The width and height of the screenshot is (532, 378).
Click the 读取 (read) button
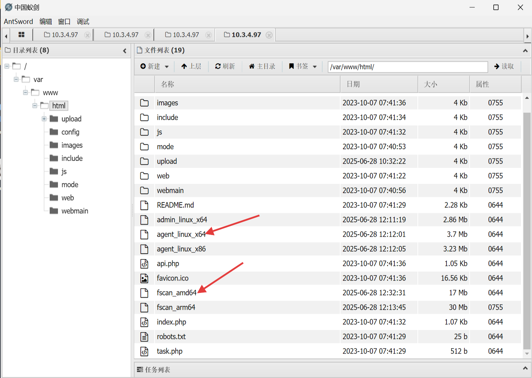point(504,67)
